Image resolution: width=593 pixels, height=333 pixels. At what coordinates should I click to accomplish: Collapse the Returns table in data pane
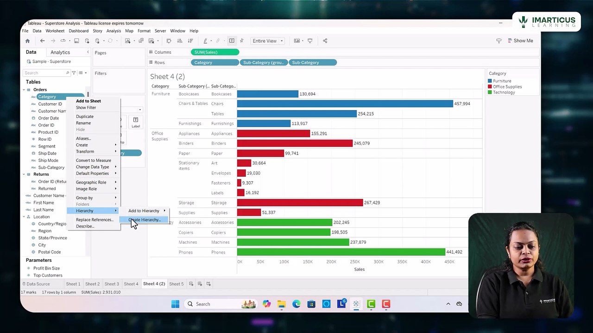click(24, 174)
